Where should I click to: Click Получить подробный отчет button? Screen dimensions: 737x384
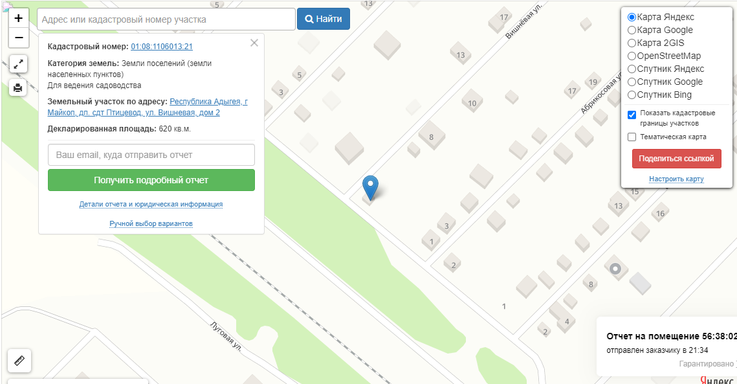pyautogui.click(x=151, y=180)
